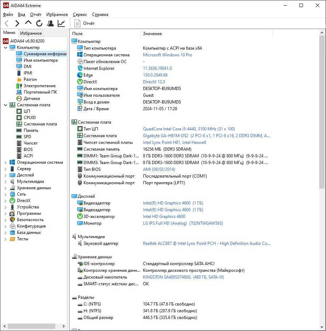This screenshot has height=331, width=326.
Task: Click the SPD memory module icon
Action: tap(19, 137)
